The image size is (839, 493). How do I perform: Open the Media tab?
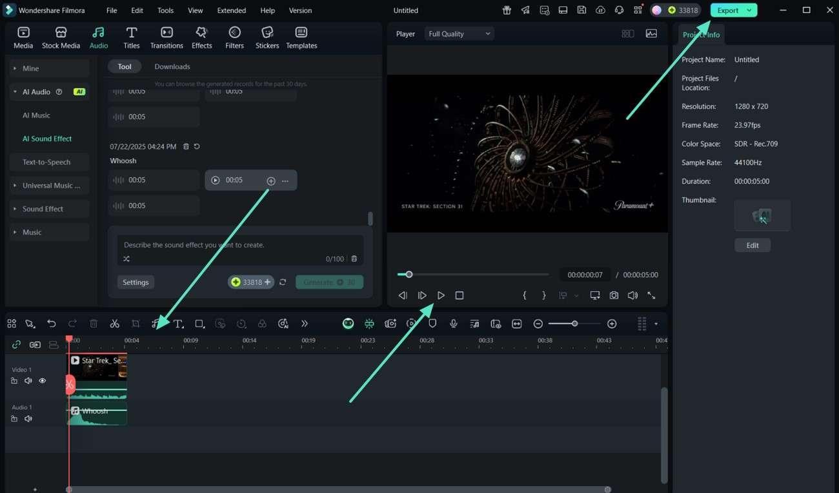click(23, 37)
